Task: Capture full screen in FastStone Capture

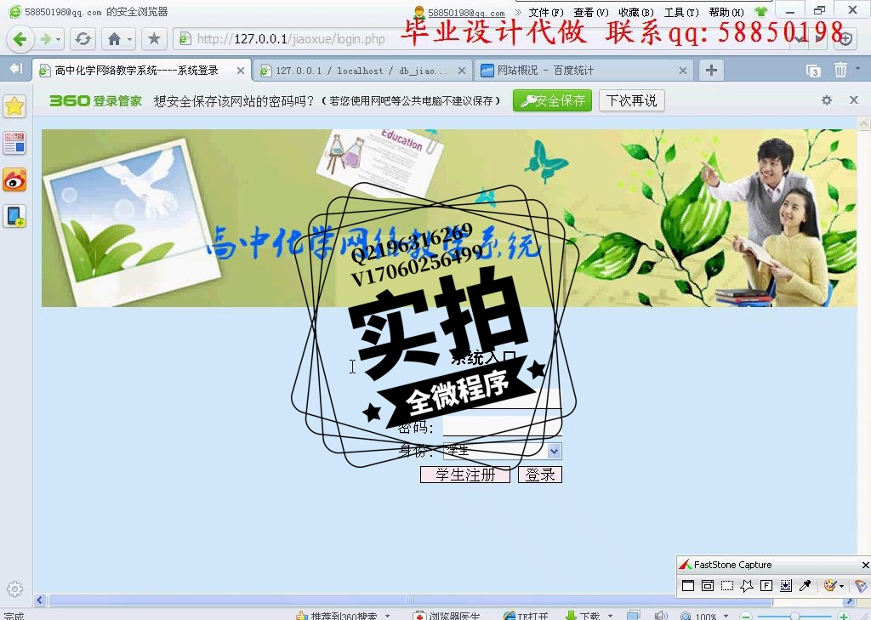Action: (766, 585)
